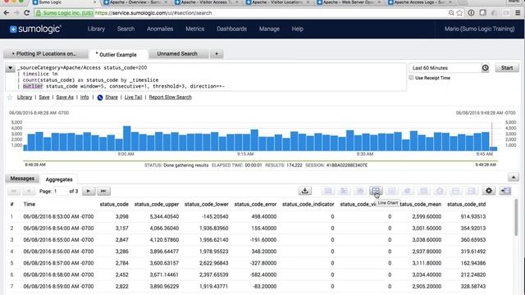This screenshot has height=295, width=525.
Task: Select the Aggregates tab
Action: coord(59,179)
